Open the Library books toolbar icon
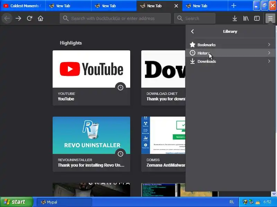This screenshot has width=277, height=207. [x=246, y=18]
